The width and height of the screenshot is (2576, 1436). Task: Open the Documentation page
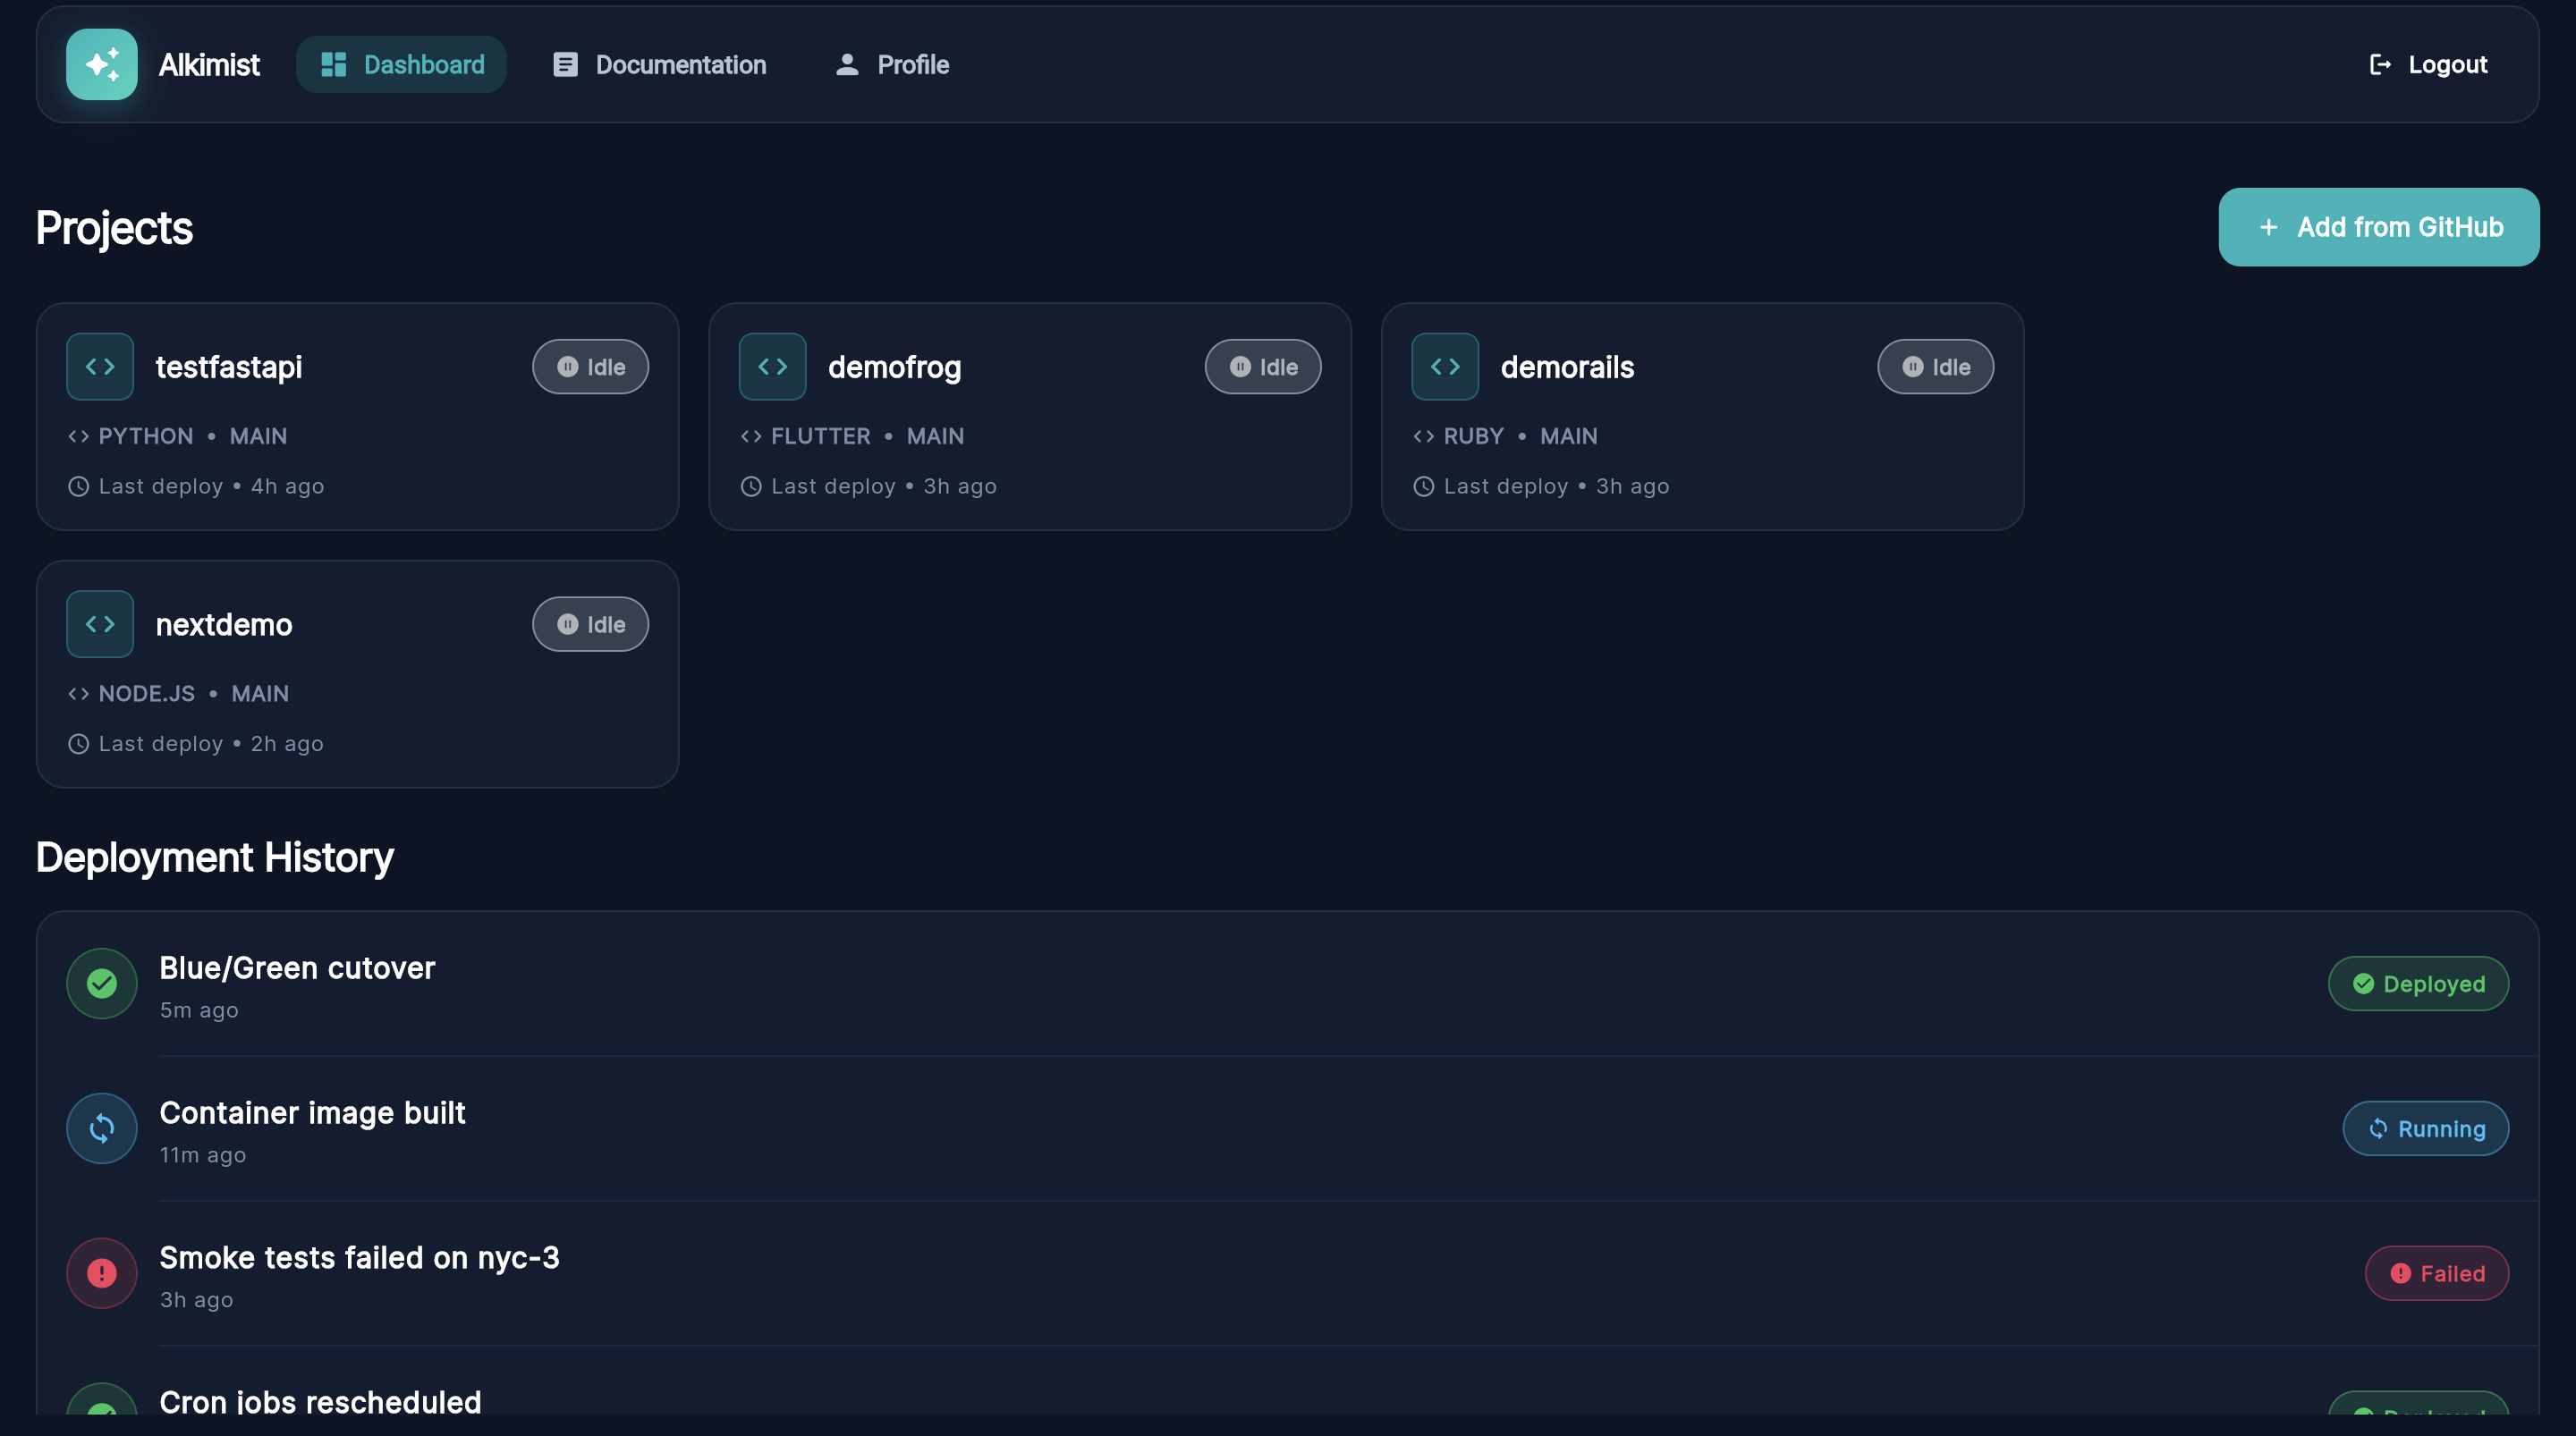660,64
